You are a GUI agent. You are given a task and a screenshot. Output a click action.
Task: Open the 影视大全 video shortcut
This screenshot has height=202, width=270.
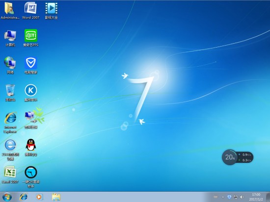(x=52, y=11)
